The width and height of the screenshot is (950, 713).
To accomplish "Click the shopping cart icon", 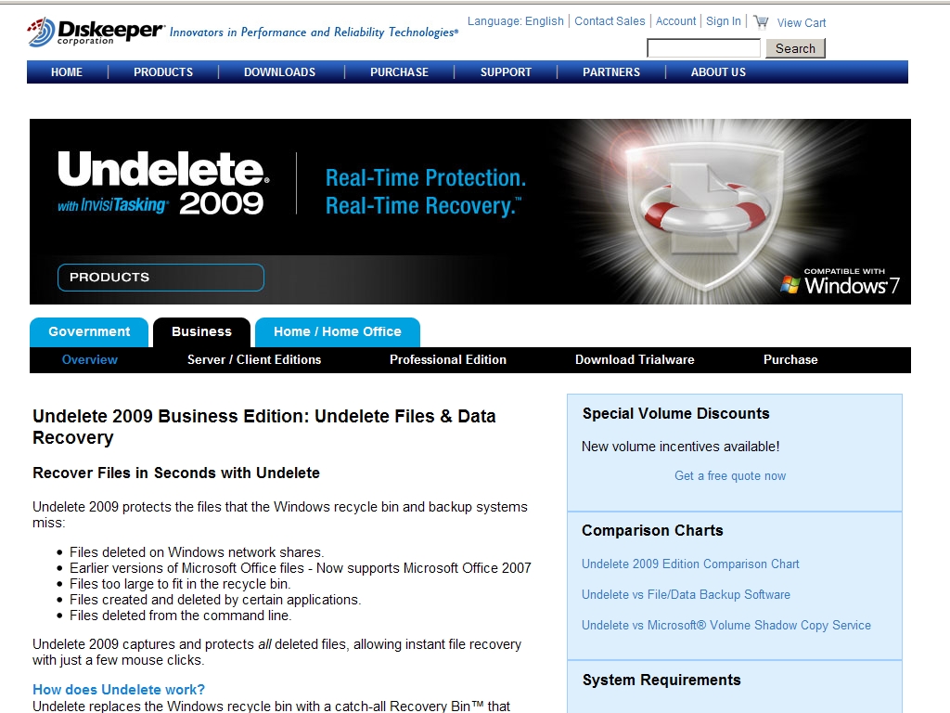I will click(x=761, y=22).
